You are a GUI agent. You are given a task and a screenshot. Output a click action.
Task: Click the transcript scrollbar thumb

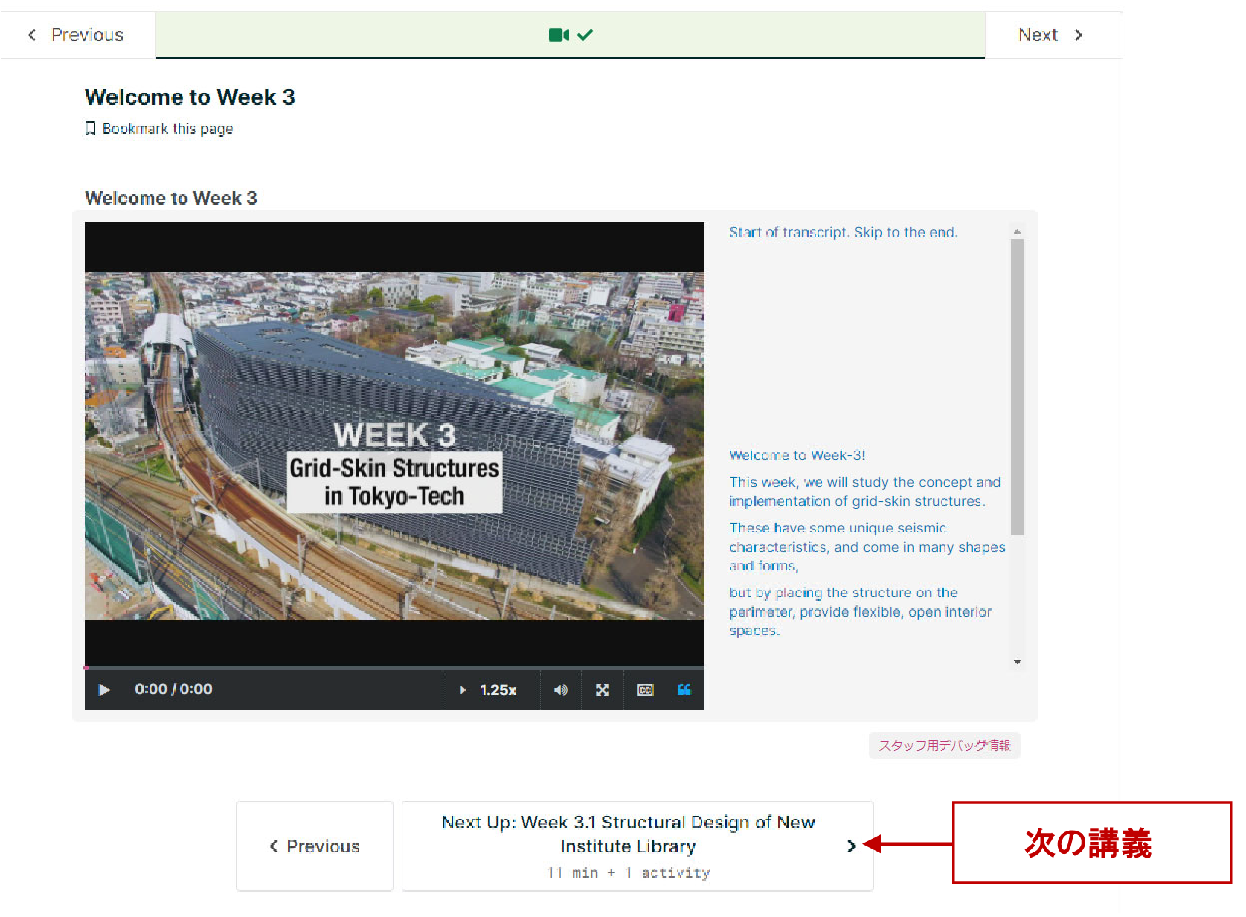click(x=1017, y=387)
